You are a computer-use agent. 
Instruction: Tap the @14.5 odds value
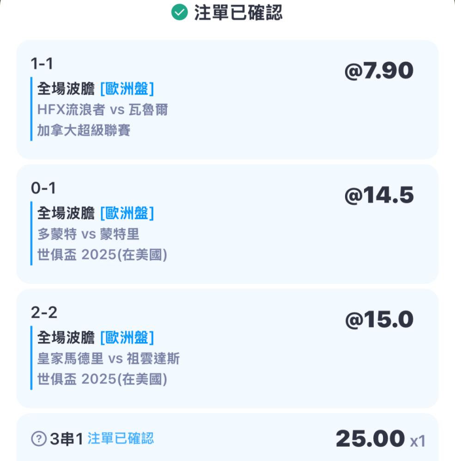(x=379, y=195)
